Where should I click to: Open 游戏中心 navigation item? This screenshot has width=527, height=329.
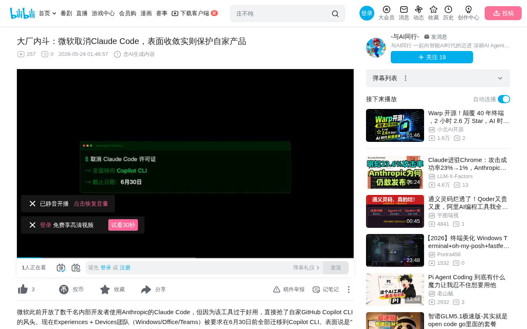coord(103,13)
